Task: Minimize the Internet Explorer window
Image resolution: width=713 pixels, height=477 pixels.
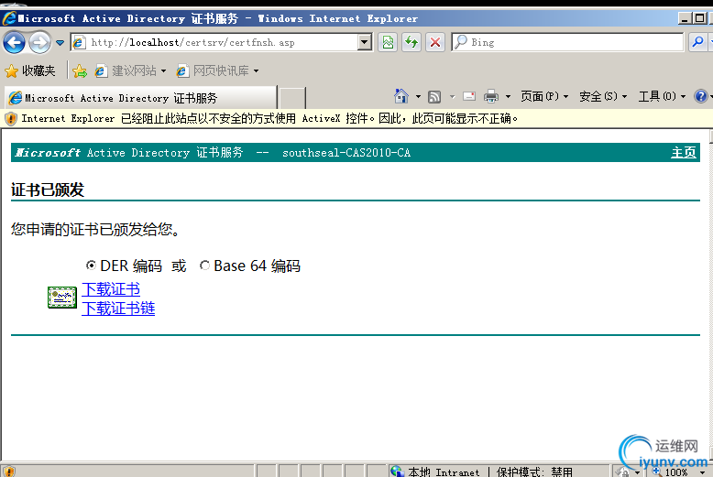Action: 685,18
